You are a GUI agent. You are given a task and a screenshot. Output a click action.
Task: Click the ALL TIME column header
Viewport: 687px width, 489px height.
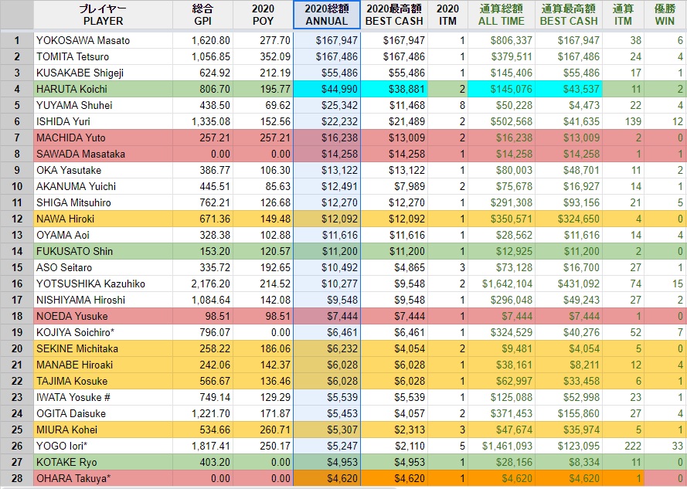point(502,15)
